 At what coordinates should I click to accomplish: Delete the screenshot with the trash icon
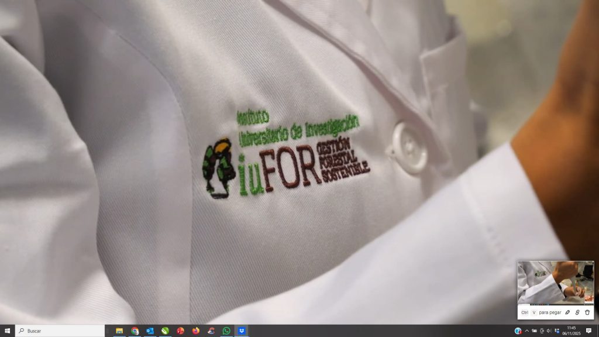pos(587,312)
